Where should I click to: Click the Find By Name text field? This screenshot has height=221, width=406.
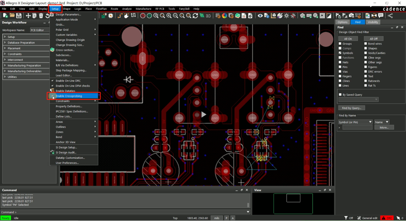[x=357, y=127]
